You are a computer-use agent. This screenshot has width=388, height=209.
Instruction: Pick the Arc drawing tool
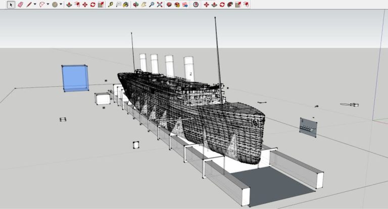coord(42,5)
